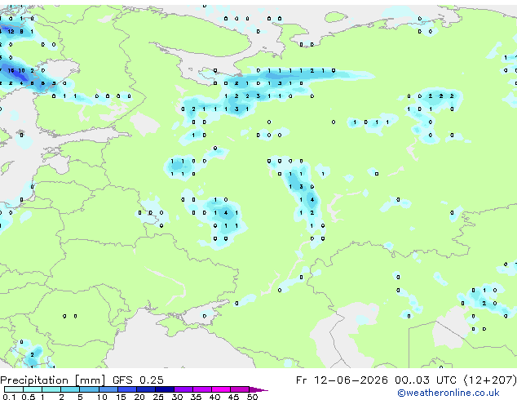Select the 5–10 mm legend swatch
This screenshot has width=517, height=400.
tap(89, 389)
